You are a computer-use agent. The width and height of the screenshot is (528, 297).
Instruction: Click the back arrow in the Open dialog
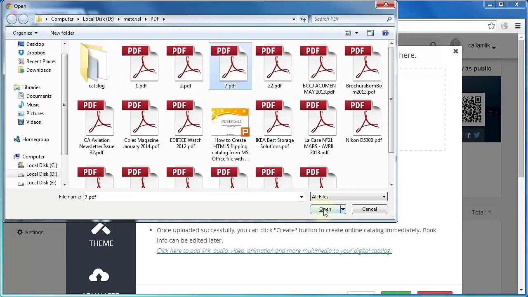[x=12, y=19]
